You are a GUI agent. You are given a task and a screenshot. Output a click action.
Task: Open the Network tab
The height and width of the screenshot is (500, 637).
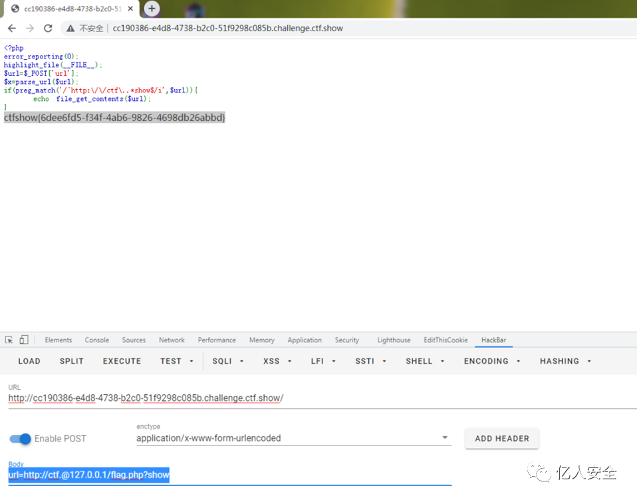[172, 340]
